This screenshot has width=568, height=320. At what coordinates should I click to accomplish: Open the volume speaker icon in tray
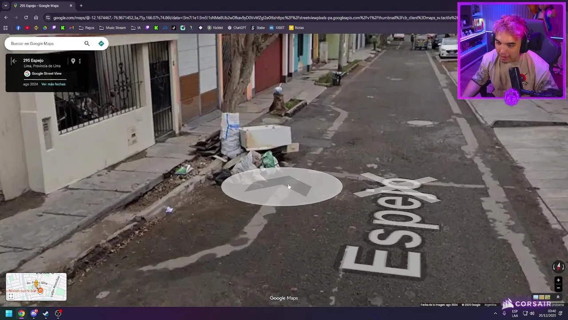point(532,313)
